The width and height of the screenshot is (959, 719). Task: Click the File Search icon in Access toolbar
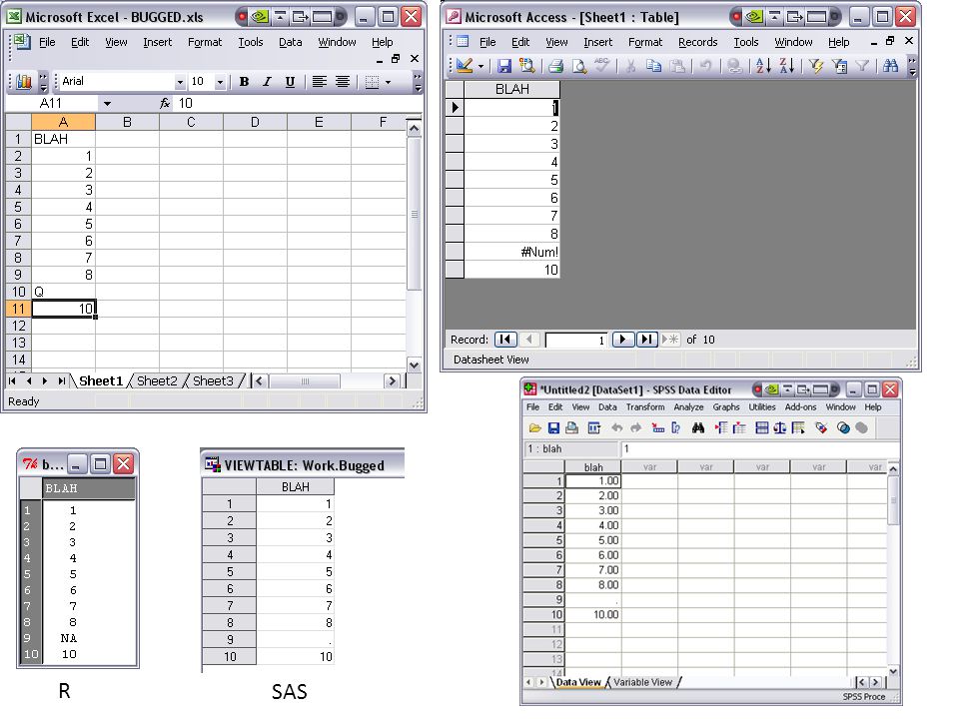tap(526, 66)
